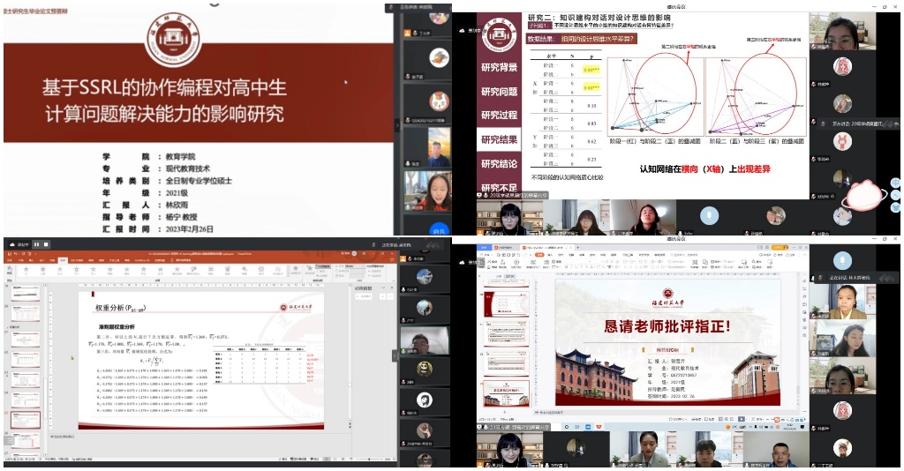The image size is (904, 471).
Task: Go to 研究结论 section on slide
Action: pyautogui.click(x=499, y=163)
